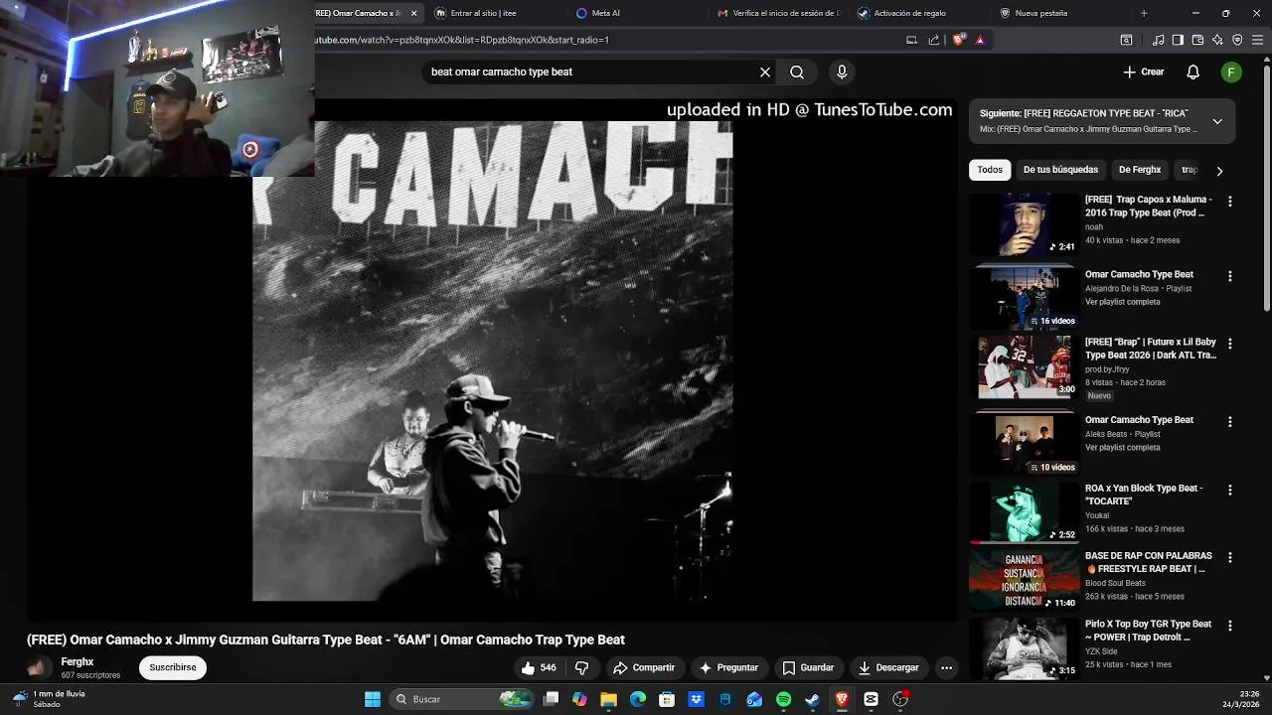Click the Windows taskbar Buscar field
The image size is (1272, 715).
point(462,699)
